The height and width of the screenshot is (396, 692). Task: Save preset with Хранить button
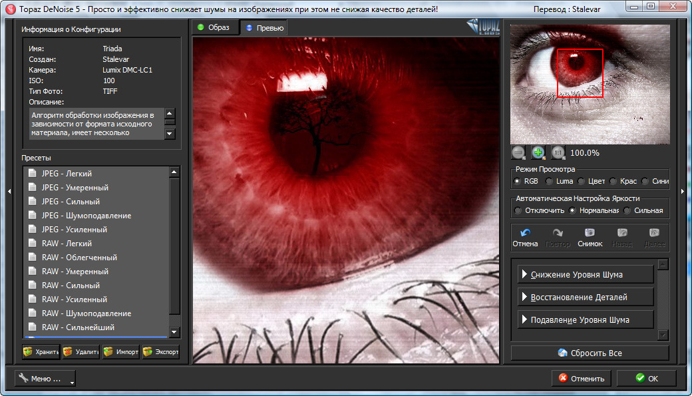41,352
